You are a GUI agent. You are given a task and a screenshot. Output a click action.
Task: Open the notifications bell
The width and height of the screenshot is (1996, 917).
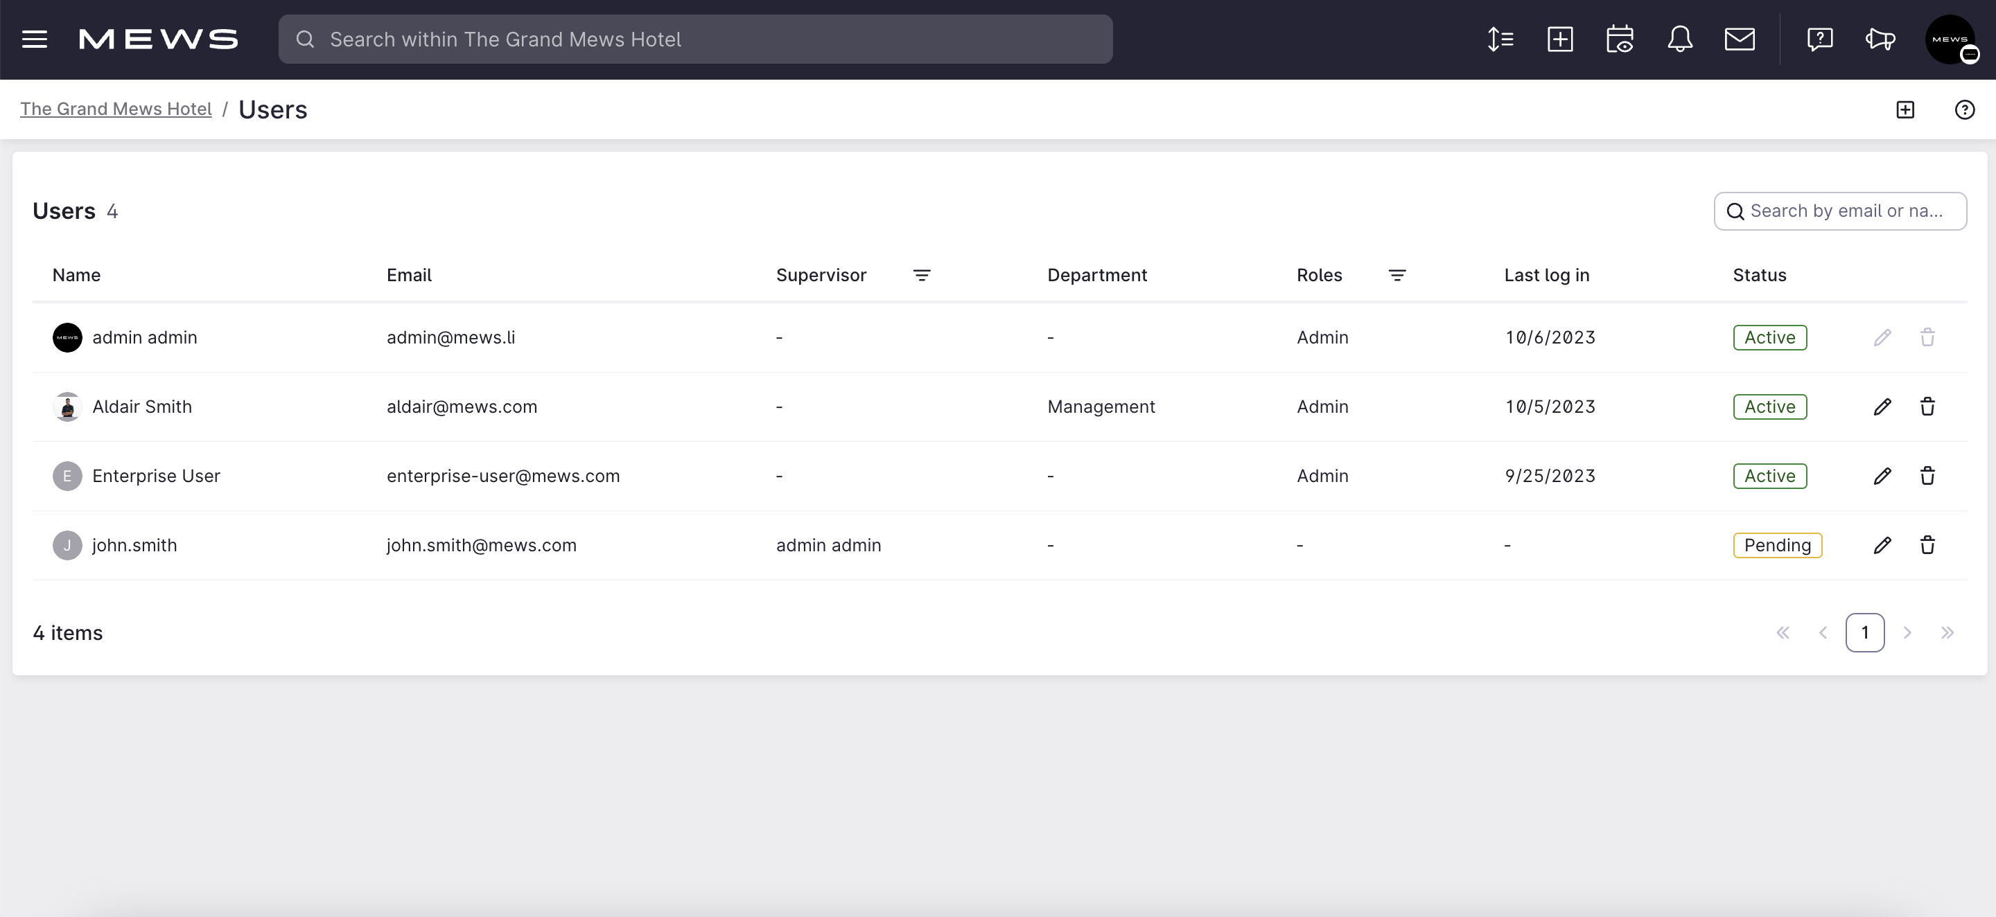click(1679, 39)
